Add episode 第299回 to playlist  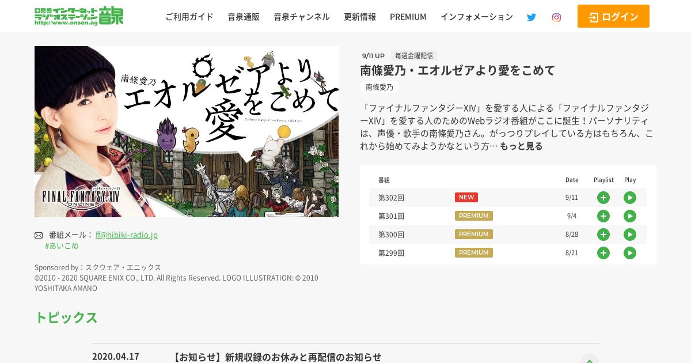(603, 253)
